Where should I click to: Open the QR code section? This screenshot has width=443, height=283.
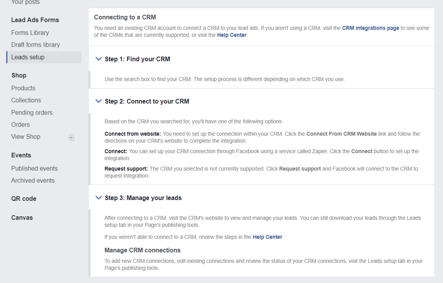pos(24,198)
